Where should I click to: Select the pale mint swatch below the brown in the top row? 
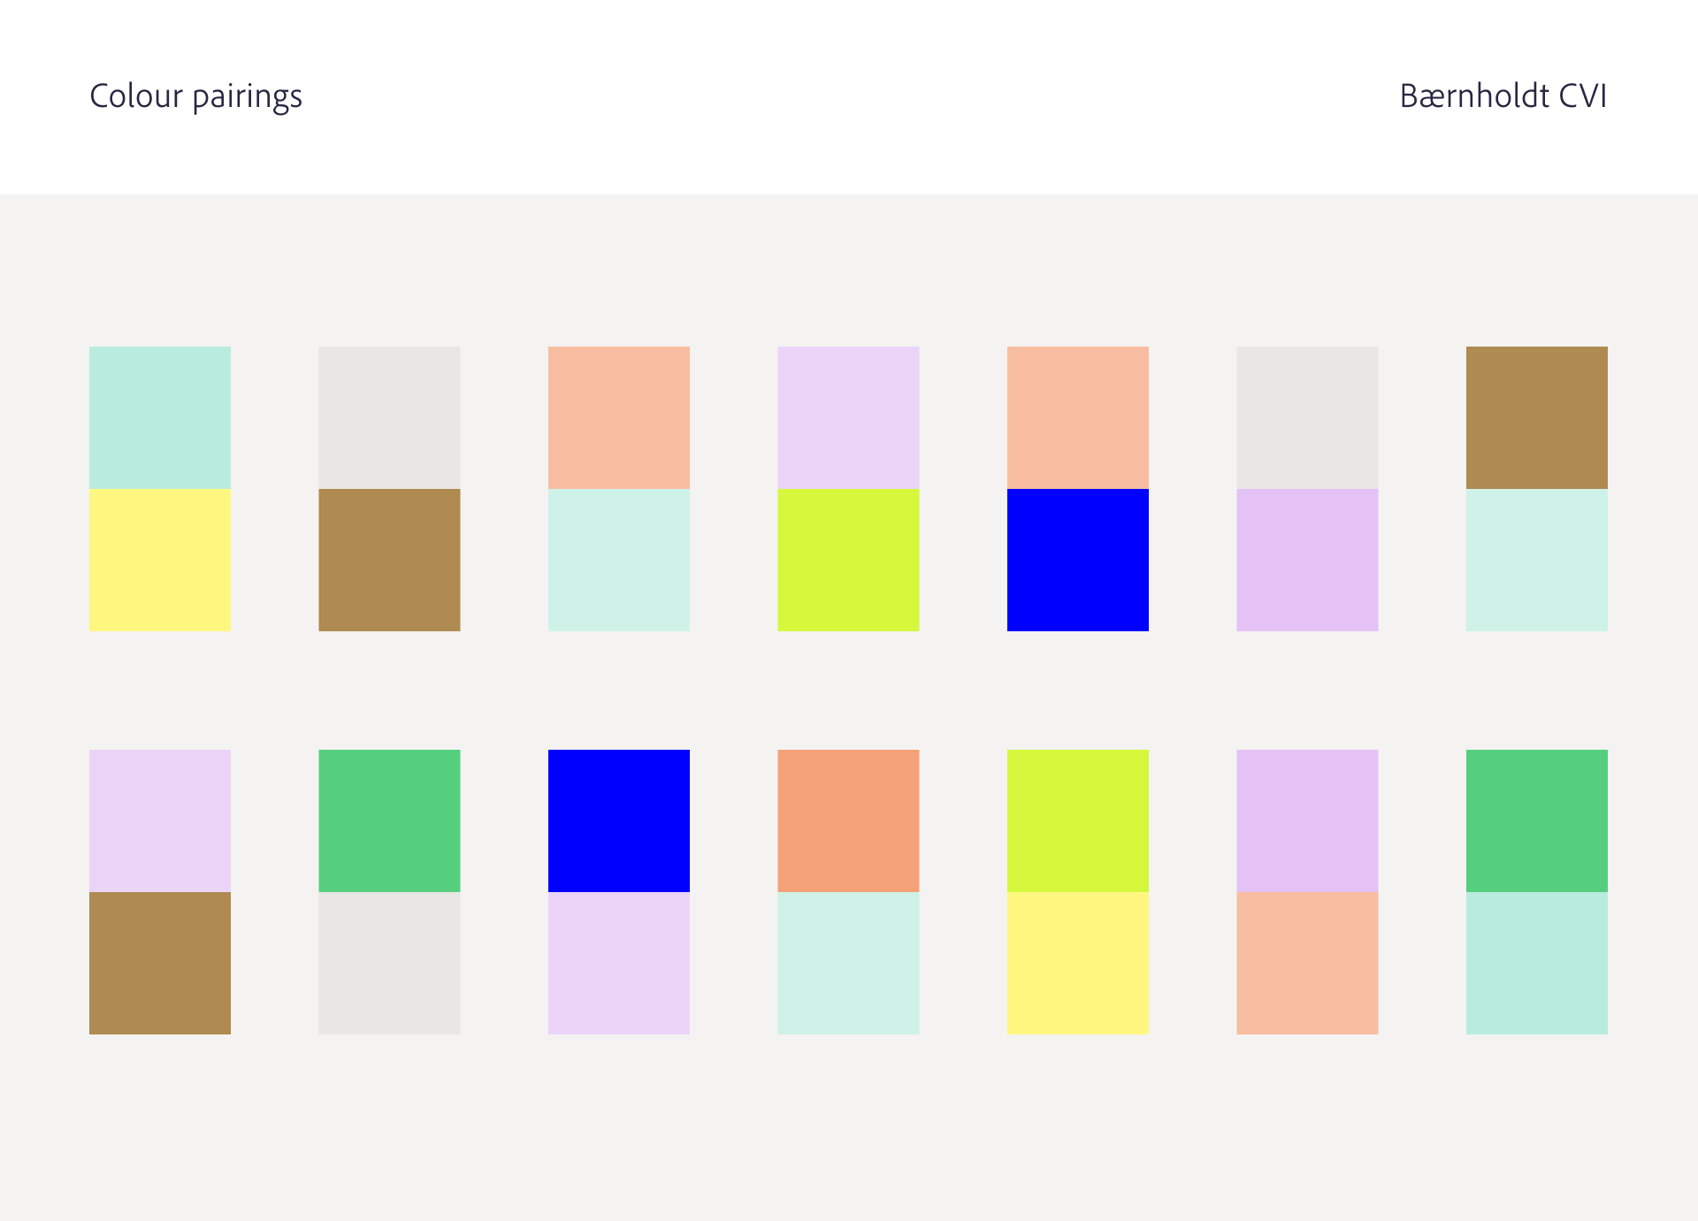point(1537,560)
